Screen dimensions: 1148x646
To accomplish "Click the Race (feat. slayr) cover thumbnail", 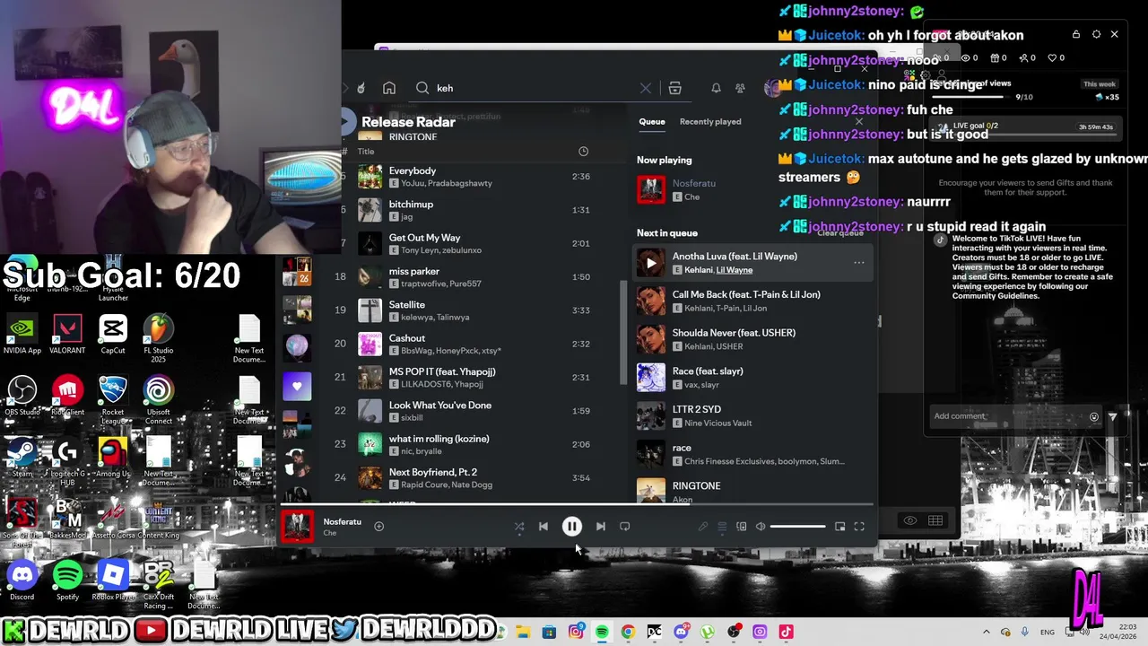I will point(651,378).
